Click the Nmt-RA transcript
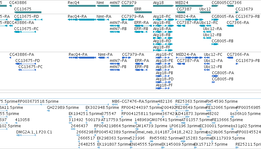261x149 pixels. pyautogui.click(x=103, y=20)
